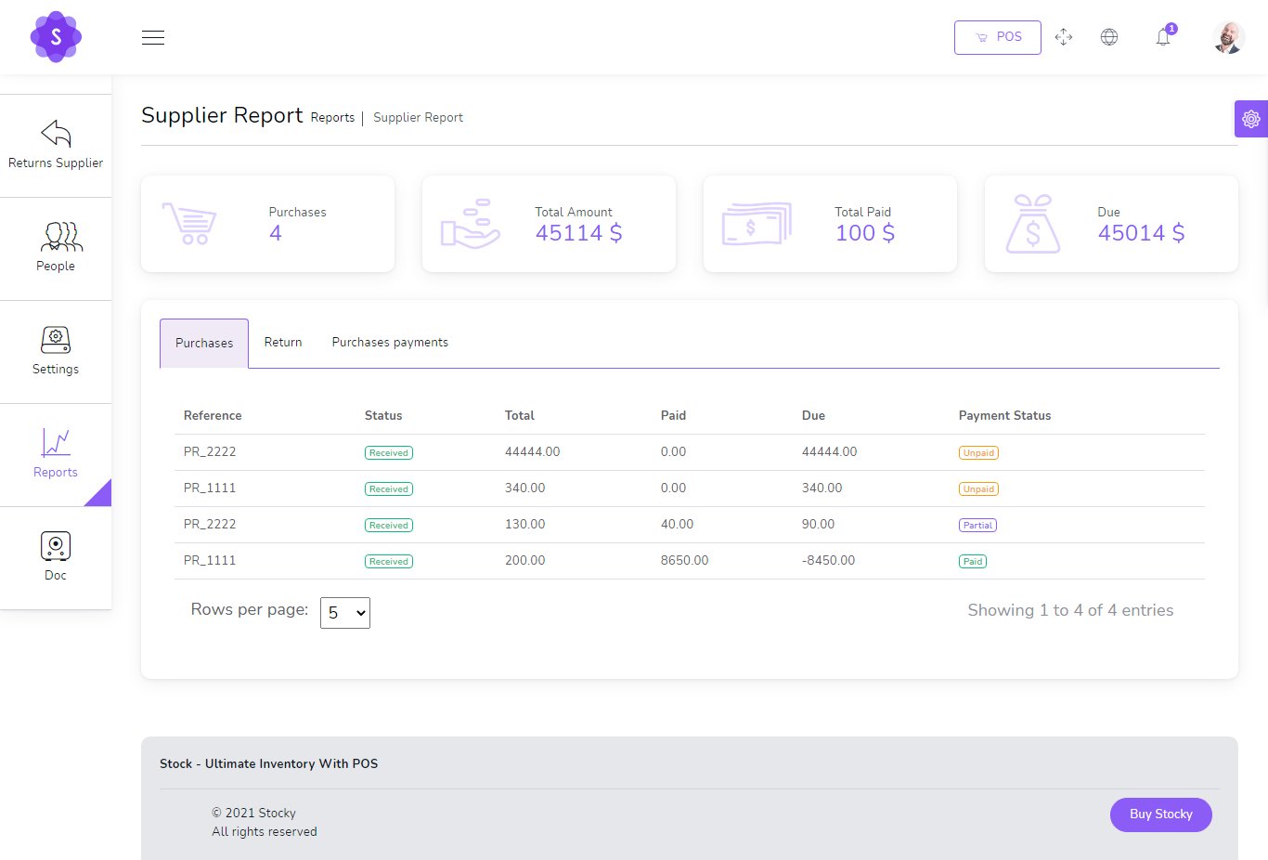Toggle fullscreen mode icon
The image size is (1268, 860).
(x=1064, y=37)
